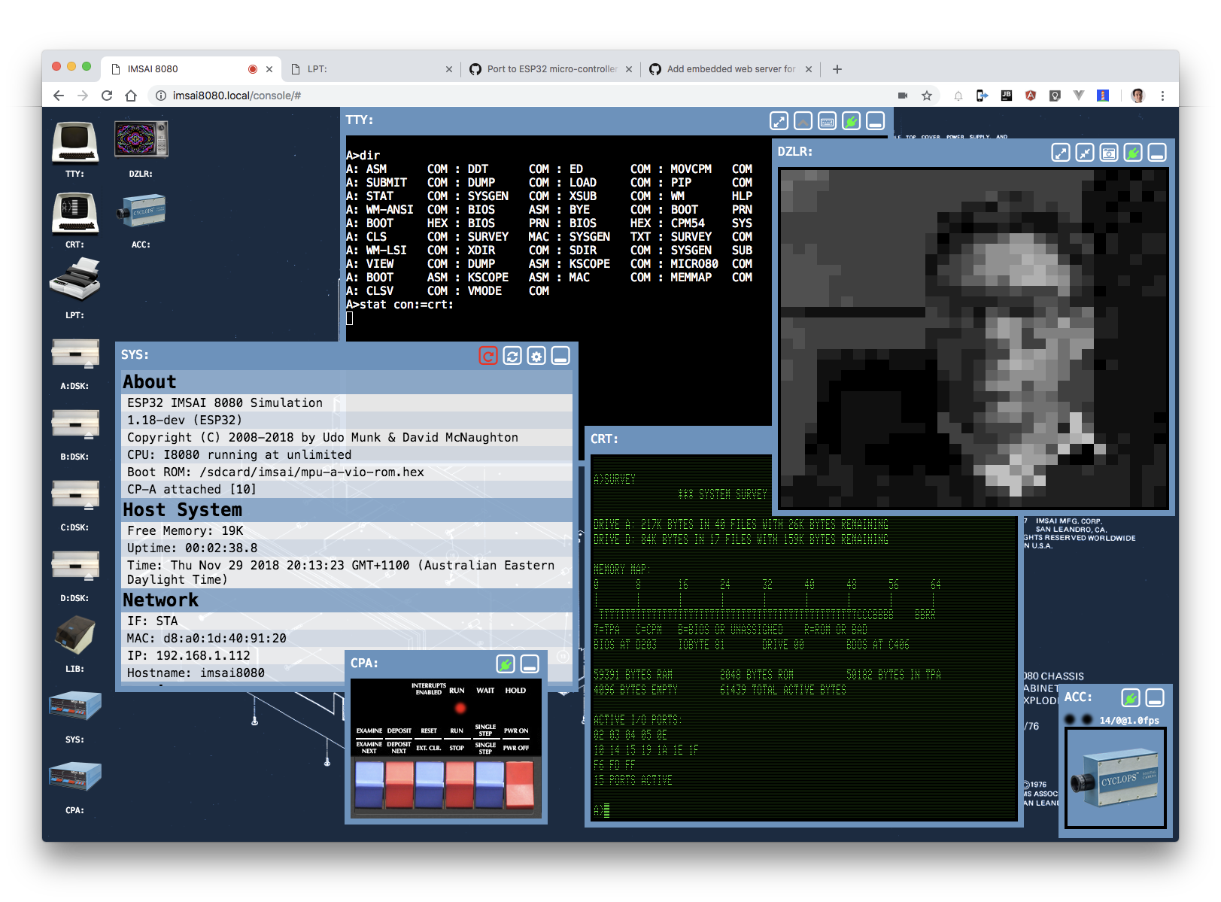Click the browser Home button
This screenshot has height=902, width=1221.
pyautogui.click(x=131, y=96)
